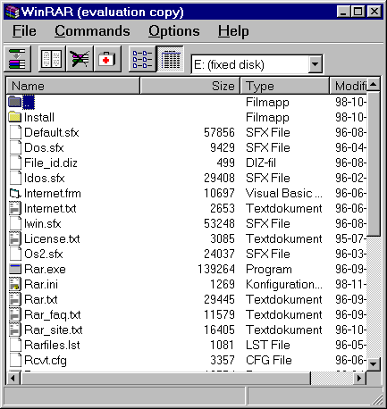Select the Internet.txt document icon
387x409 pixels.
(x=15, y=208)
